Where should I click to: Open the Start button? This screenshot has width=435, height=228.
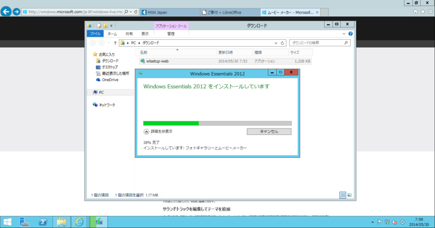pos(8,222)
